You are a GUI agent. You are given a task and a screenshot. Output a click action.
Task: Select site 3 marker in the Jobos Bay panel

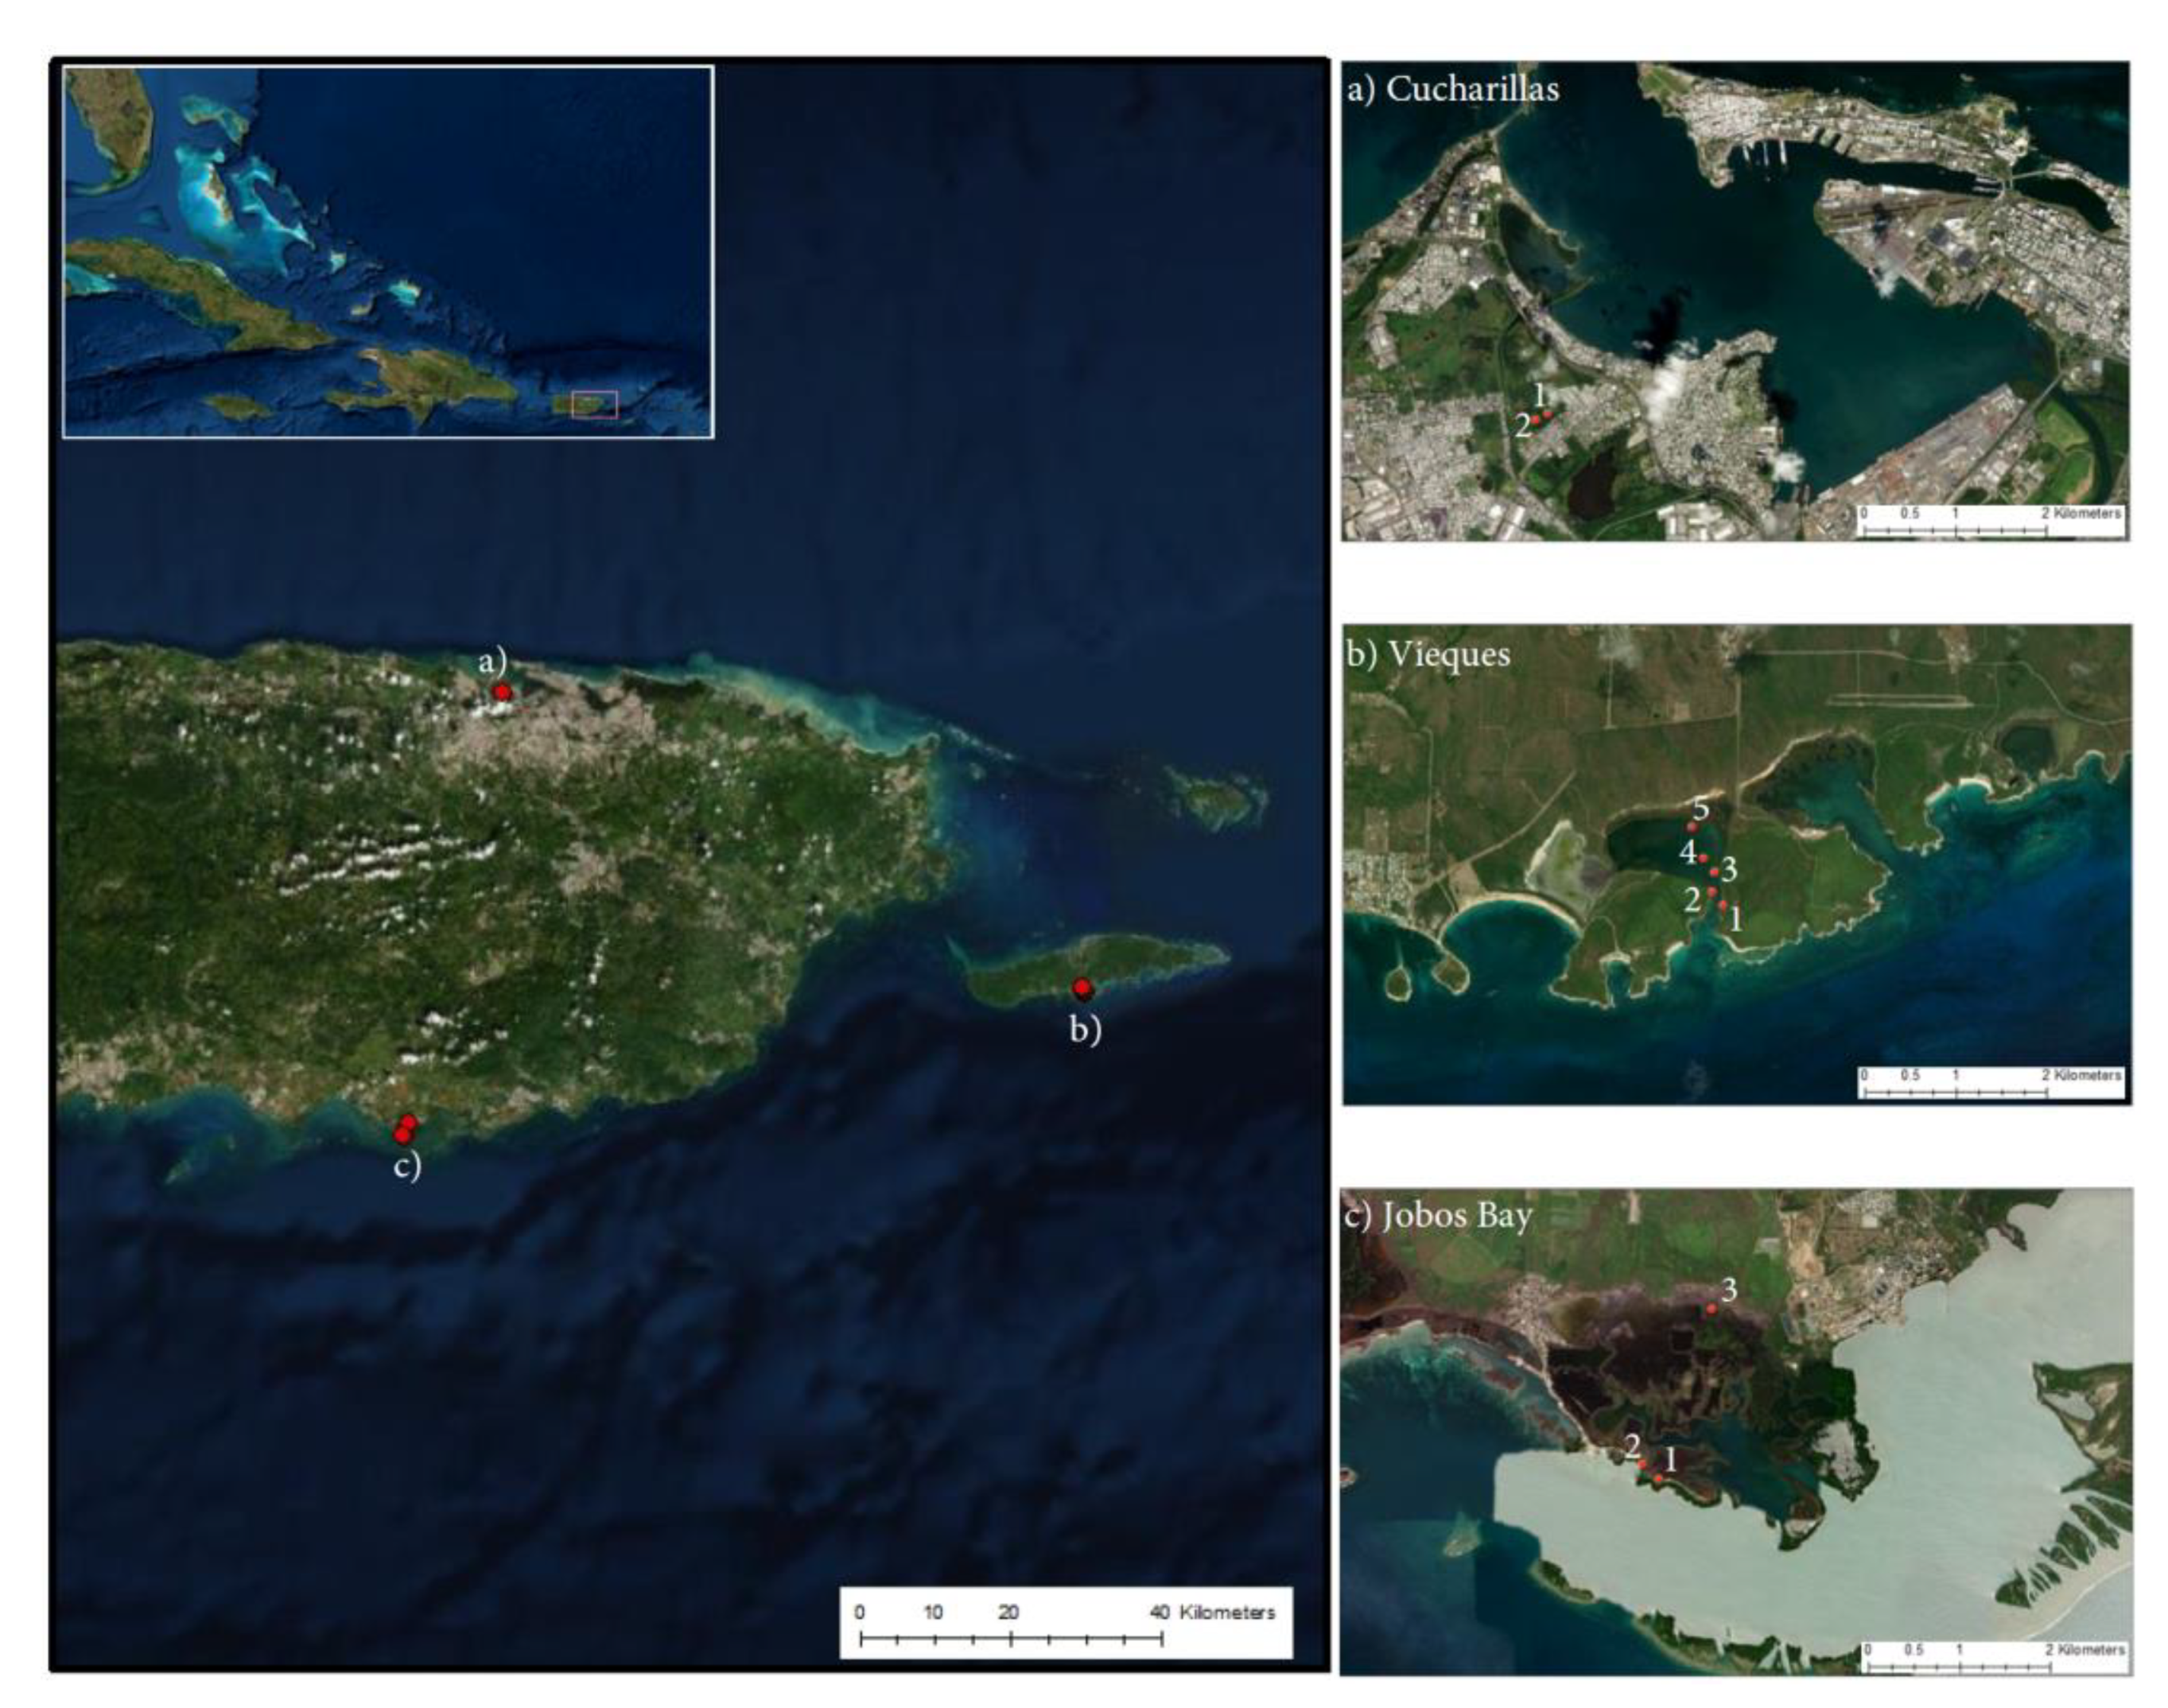click(1711, 1309)
